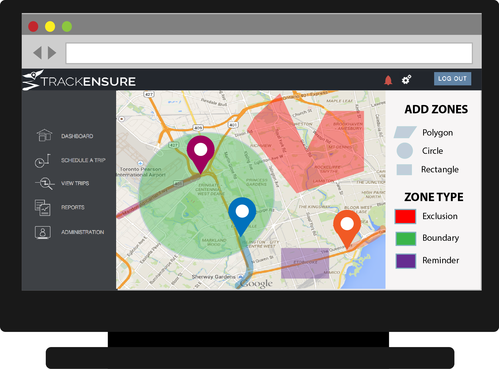Click the View Trips magnifier icon
Screen dimensions: 499x369
pos(45,183)
